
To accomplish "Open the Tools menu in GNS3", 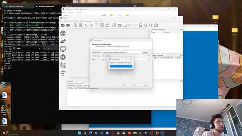I will point(95,21).
